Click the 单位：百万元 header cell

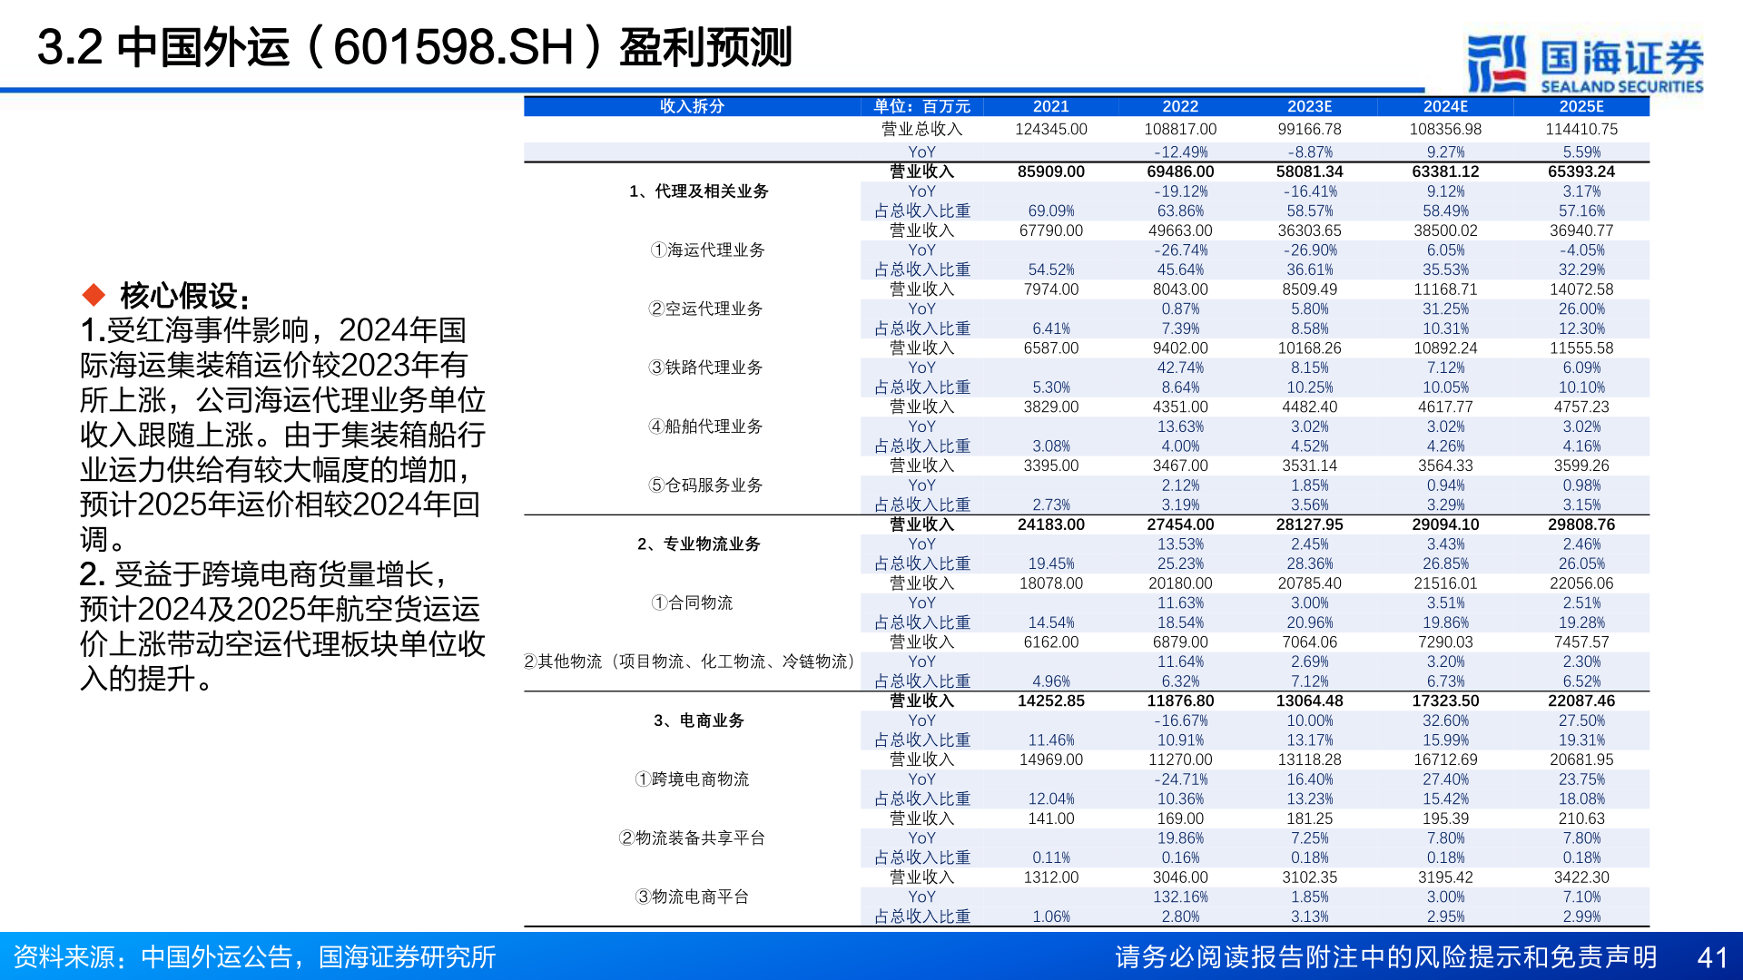click(x=921, y=106)
